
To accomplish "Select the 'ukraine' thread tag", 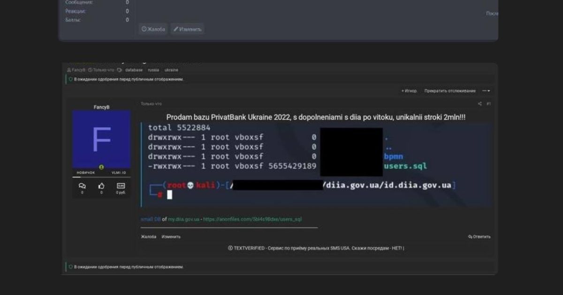I will point(171,70).
